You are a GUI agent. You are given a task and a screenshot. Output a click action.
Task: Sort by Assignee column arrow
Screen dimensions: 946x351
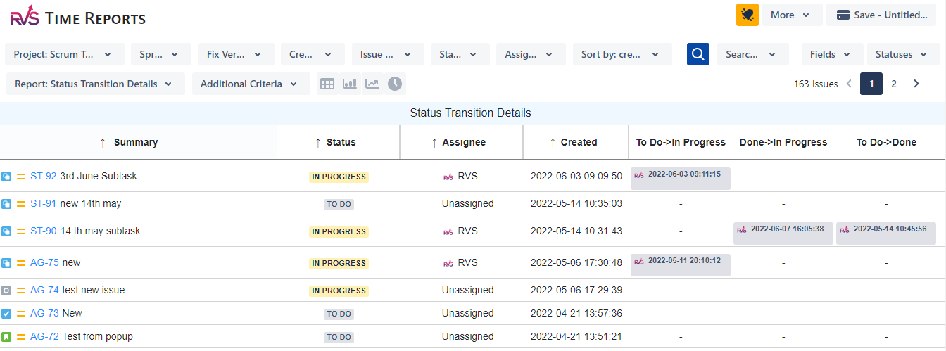434,142
